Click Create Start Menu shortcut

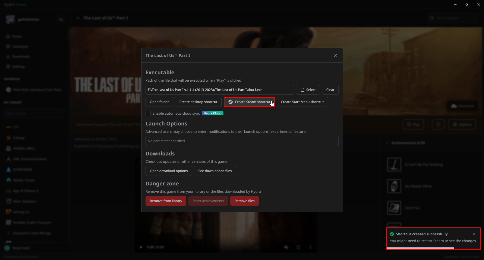pyautogui.click(x=302, y=102)
